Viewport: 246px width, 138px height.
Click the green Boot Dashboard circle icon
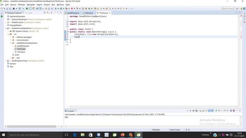point(27,8)
